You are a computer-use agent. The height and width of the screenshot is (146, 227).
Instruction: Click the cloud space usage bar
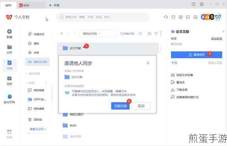(x=37, y=133)
